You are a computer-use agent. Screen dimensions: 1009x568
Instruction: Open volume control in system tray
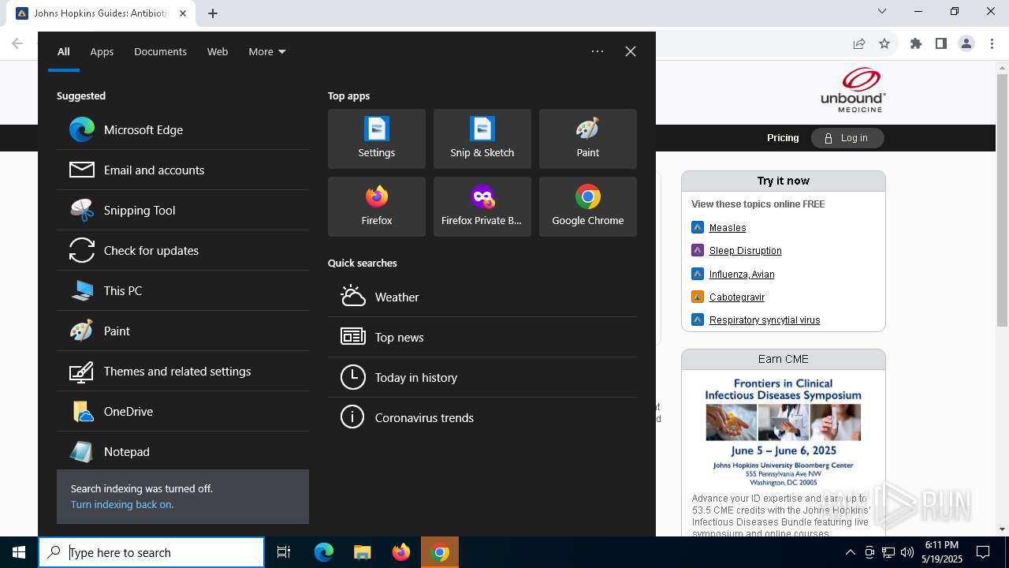(x=907, y=552)
